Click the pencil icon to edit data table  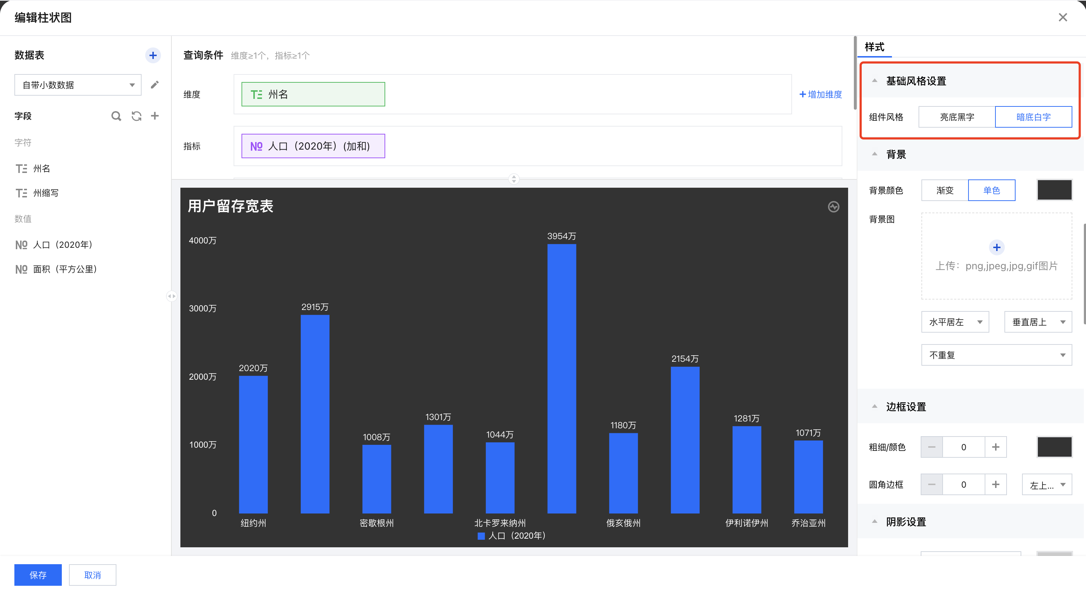[155, 85]
